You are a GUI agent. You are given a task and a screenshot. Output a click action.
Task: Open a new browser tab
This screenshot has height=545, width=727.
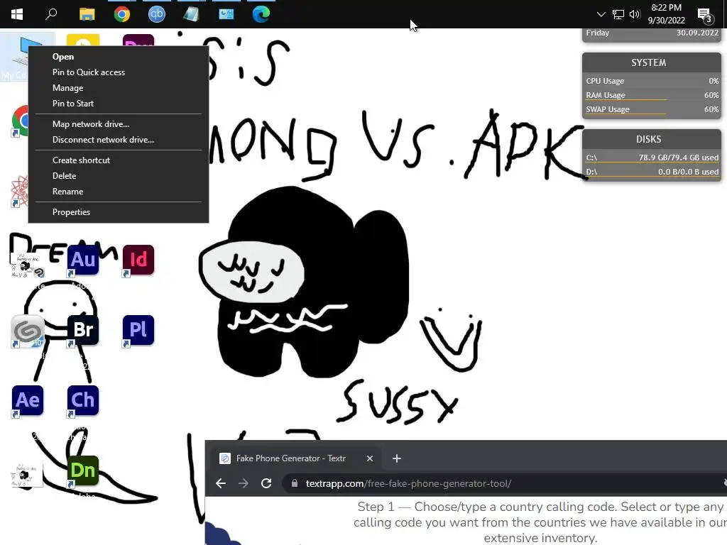click(x=396, y=458)
